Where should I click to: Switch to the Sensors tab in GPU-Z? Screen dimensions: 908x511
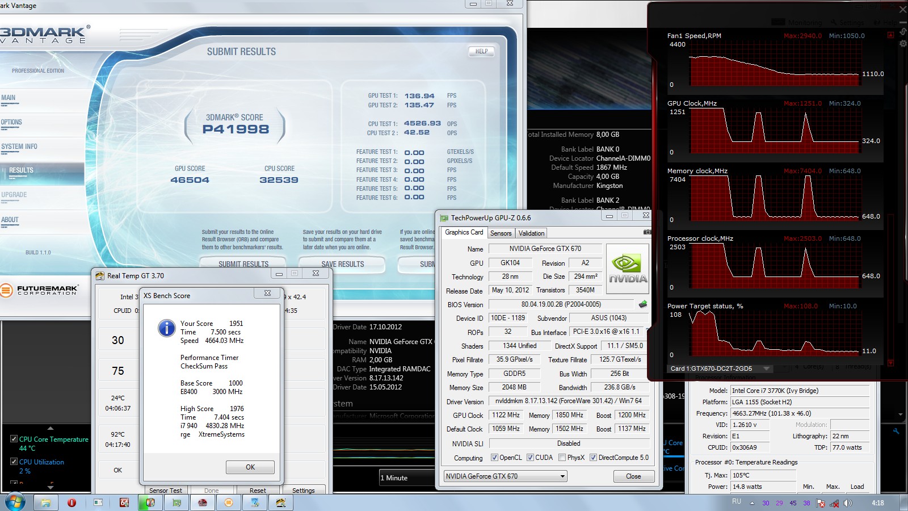click(501, 233)
